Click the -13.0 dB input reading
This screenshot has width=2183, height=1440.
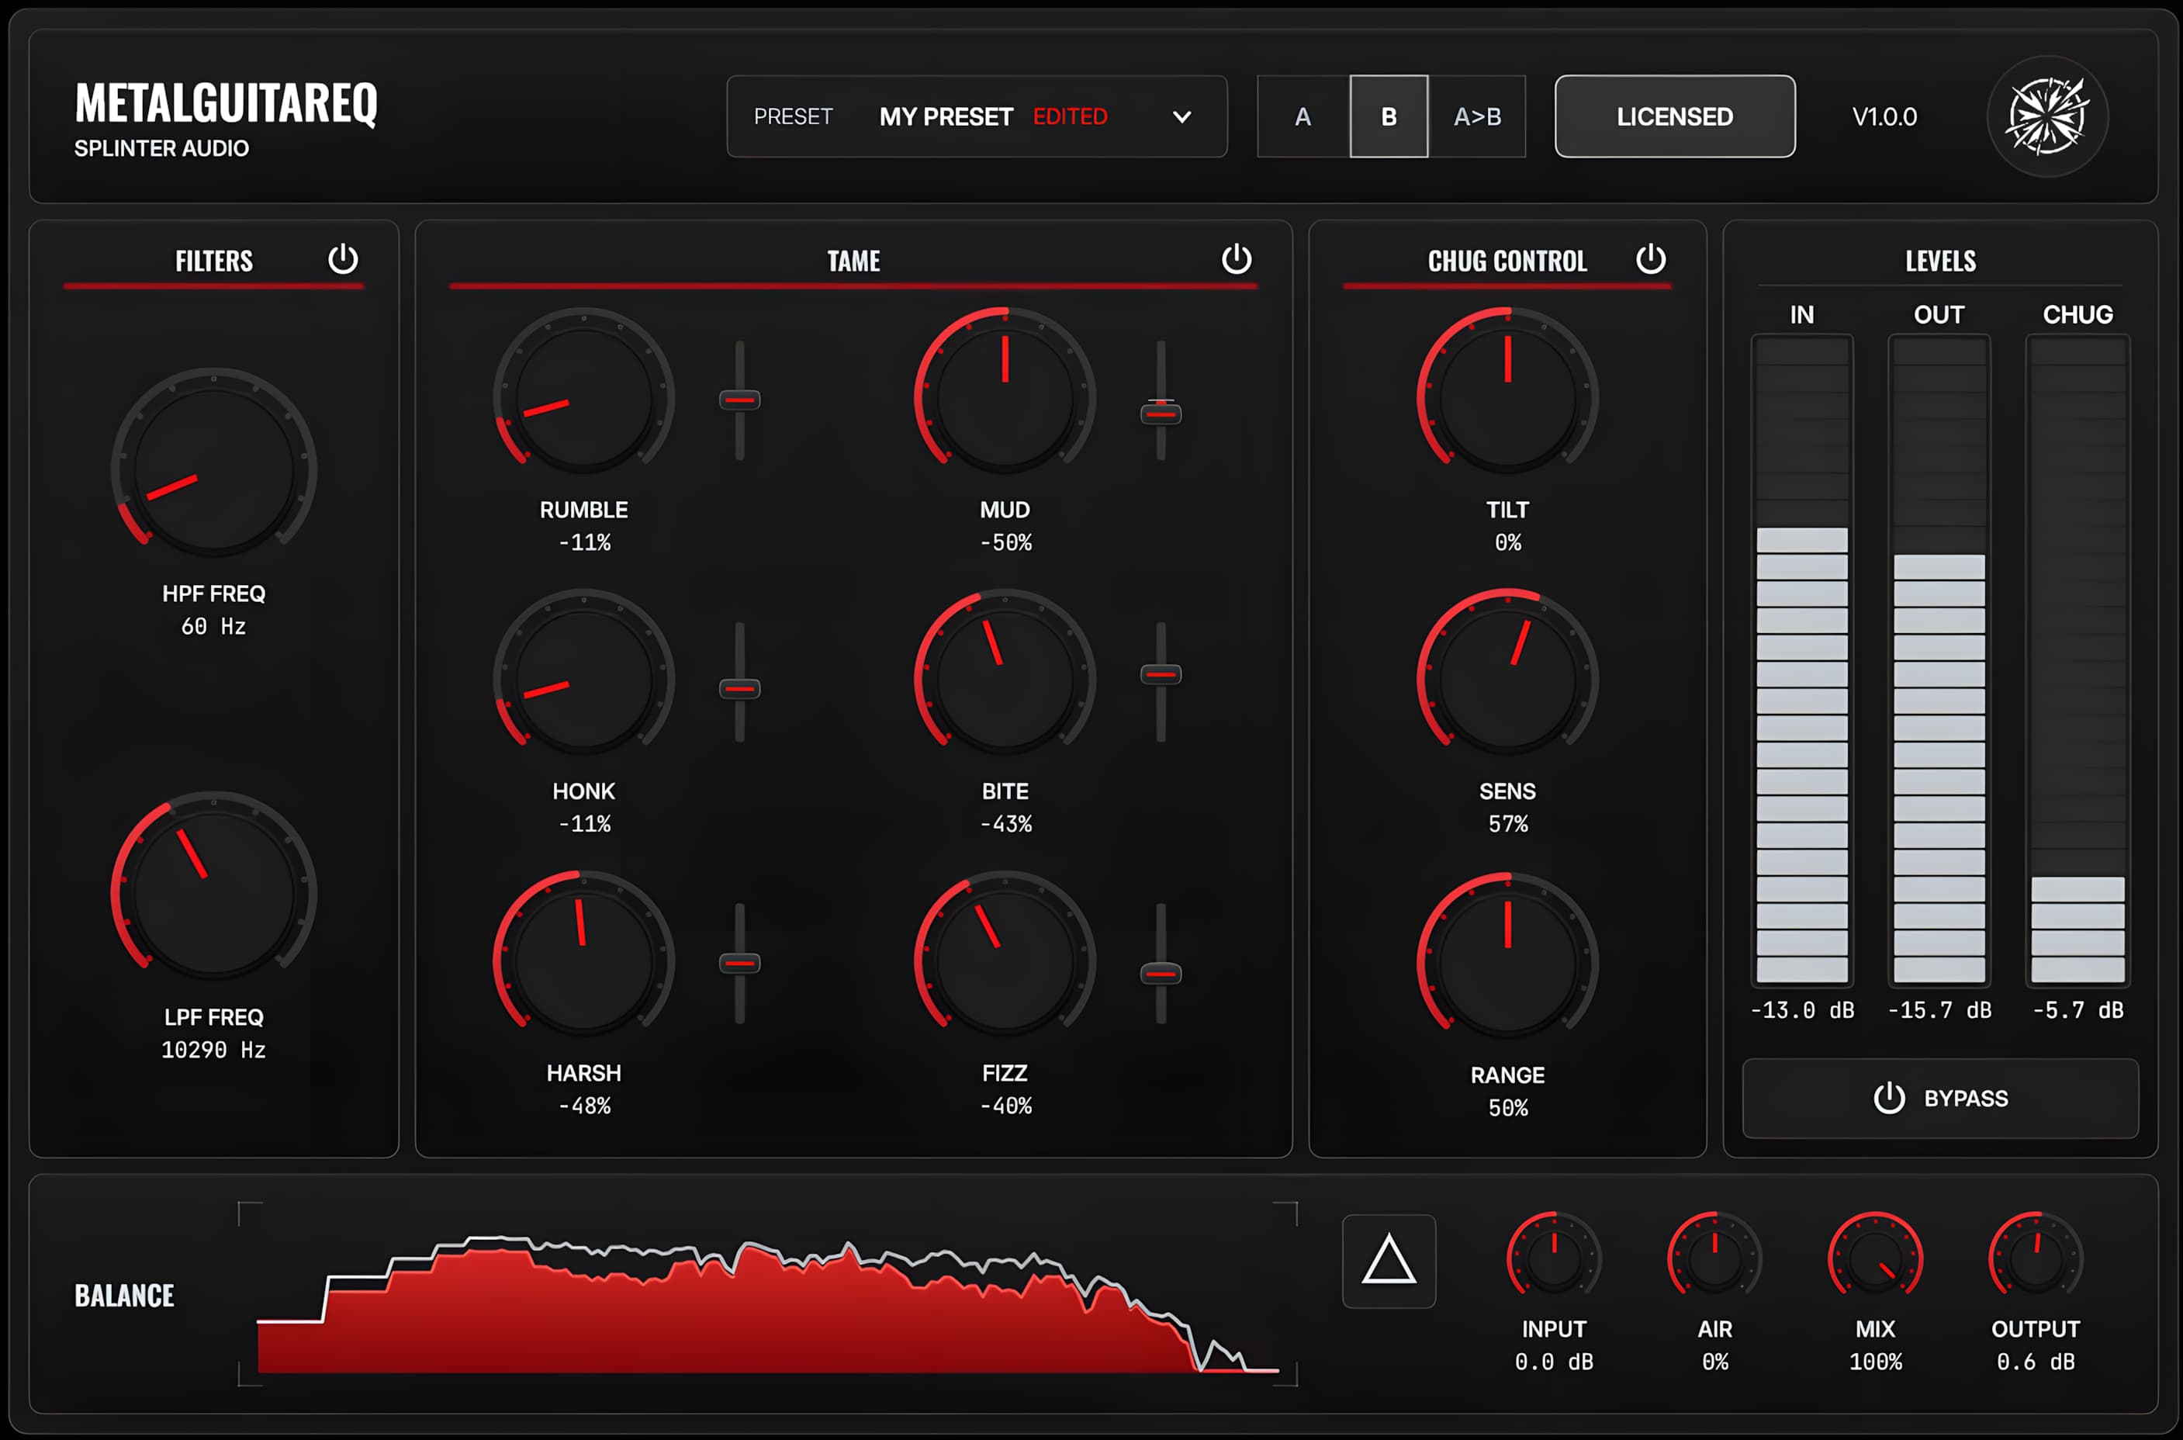coord(1802,1010)
